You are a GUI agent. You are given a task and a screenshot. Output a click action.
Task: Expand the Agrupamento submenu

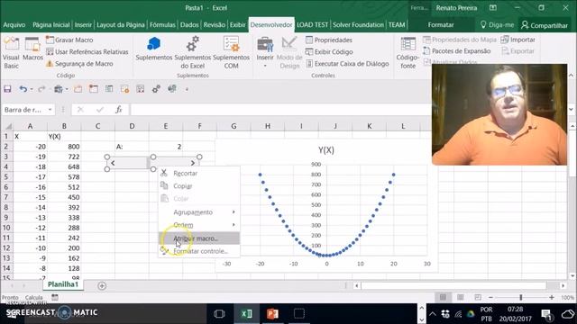point(199,212)
